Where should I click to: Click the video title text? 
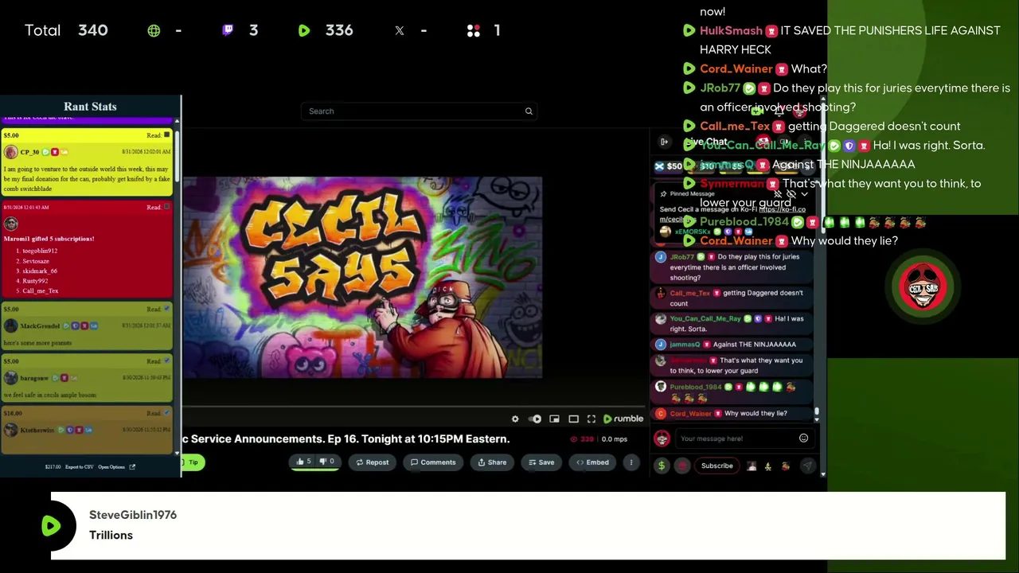[347, 439]
